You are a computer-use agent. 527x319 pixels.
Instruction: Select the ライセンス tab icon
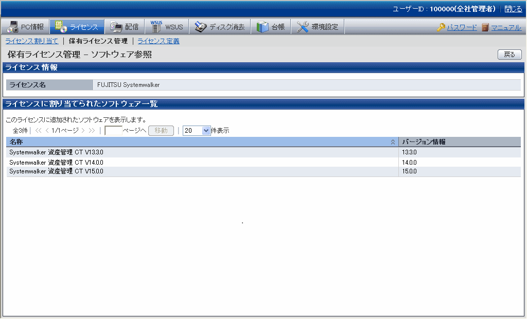click(61, 27)
